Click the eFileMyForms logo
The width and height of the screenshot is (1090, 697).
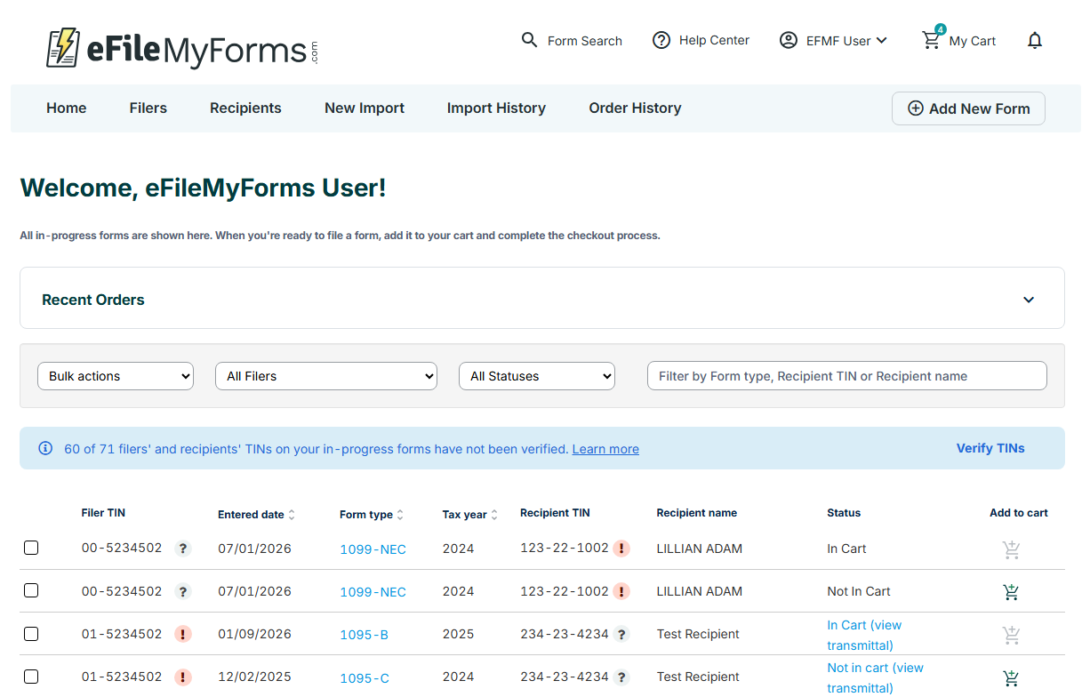181,48
